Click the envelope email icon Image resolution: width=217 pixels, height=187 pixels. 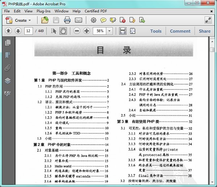click(x=78, y=20)
